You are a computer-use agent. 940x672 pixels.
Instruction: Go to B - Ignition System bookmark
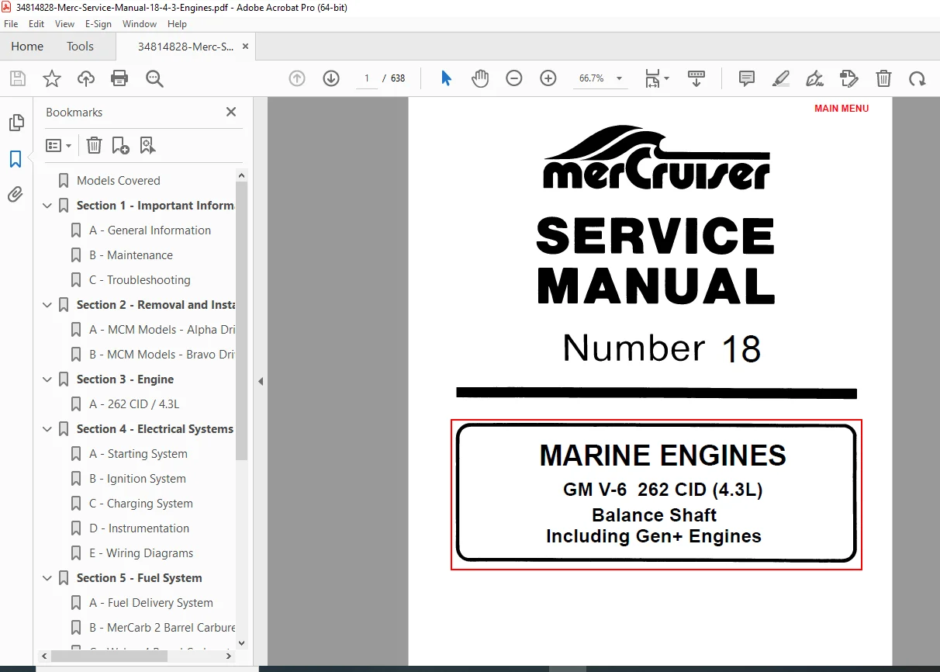(137, 479)
